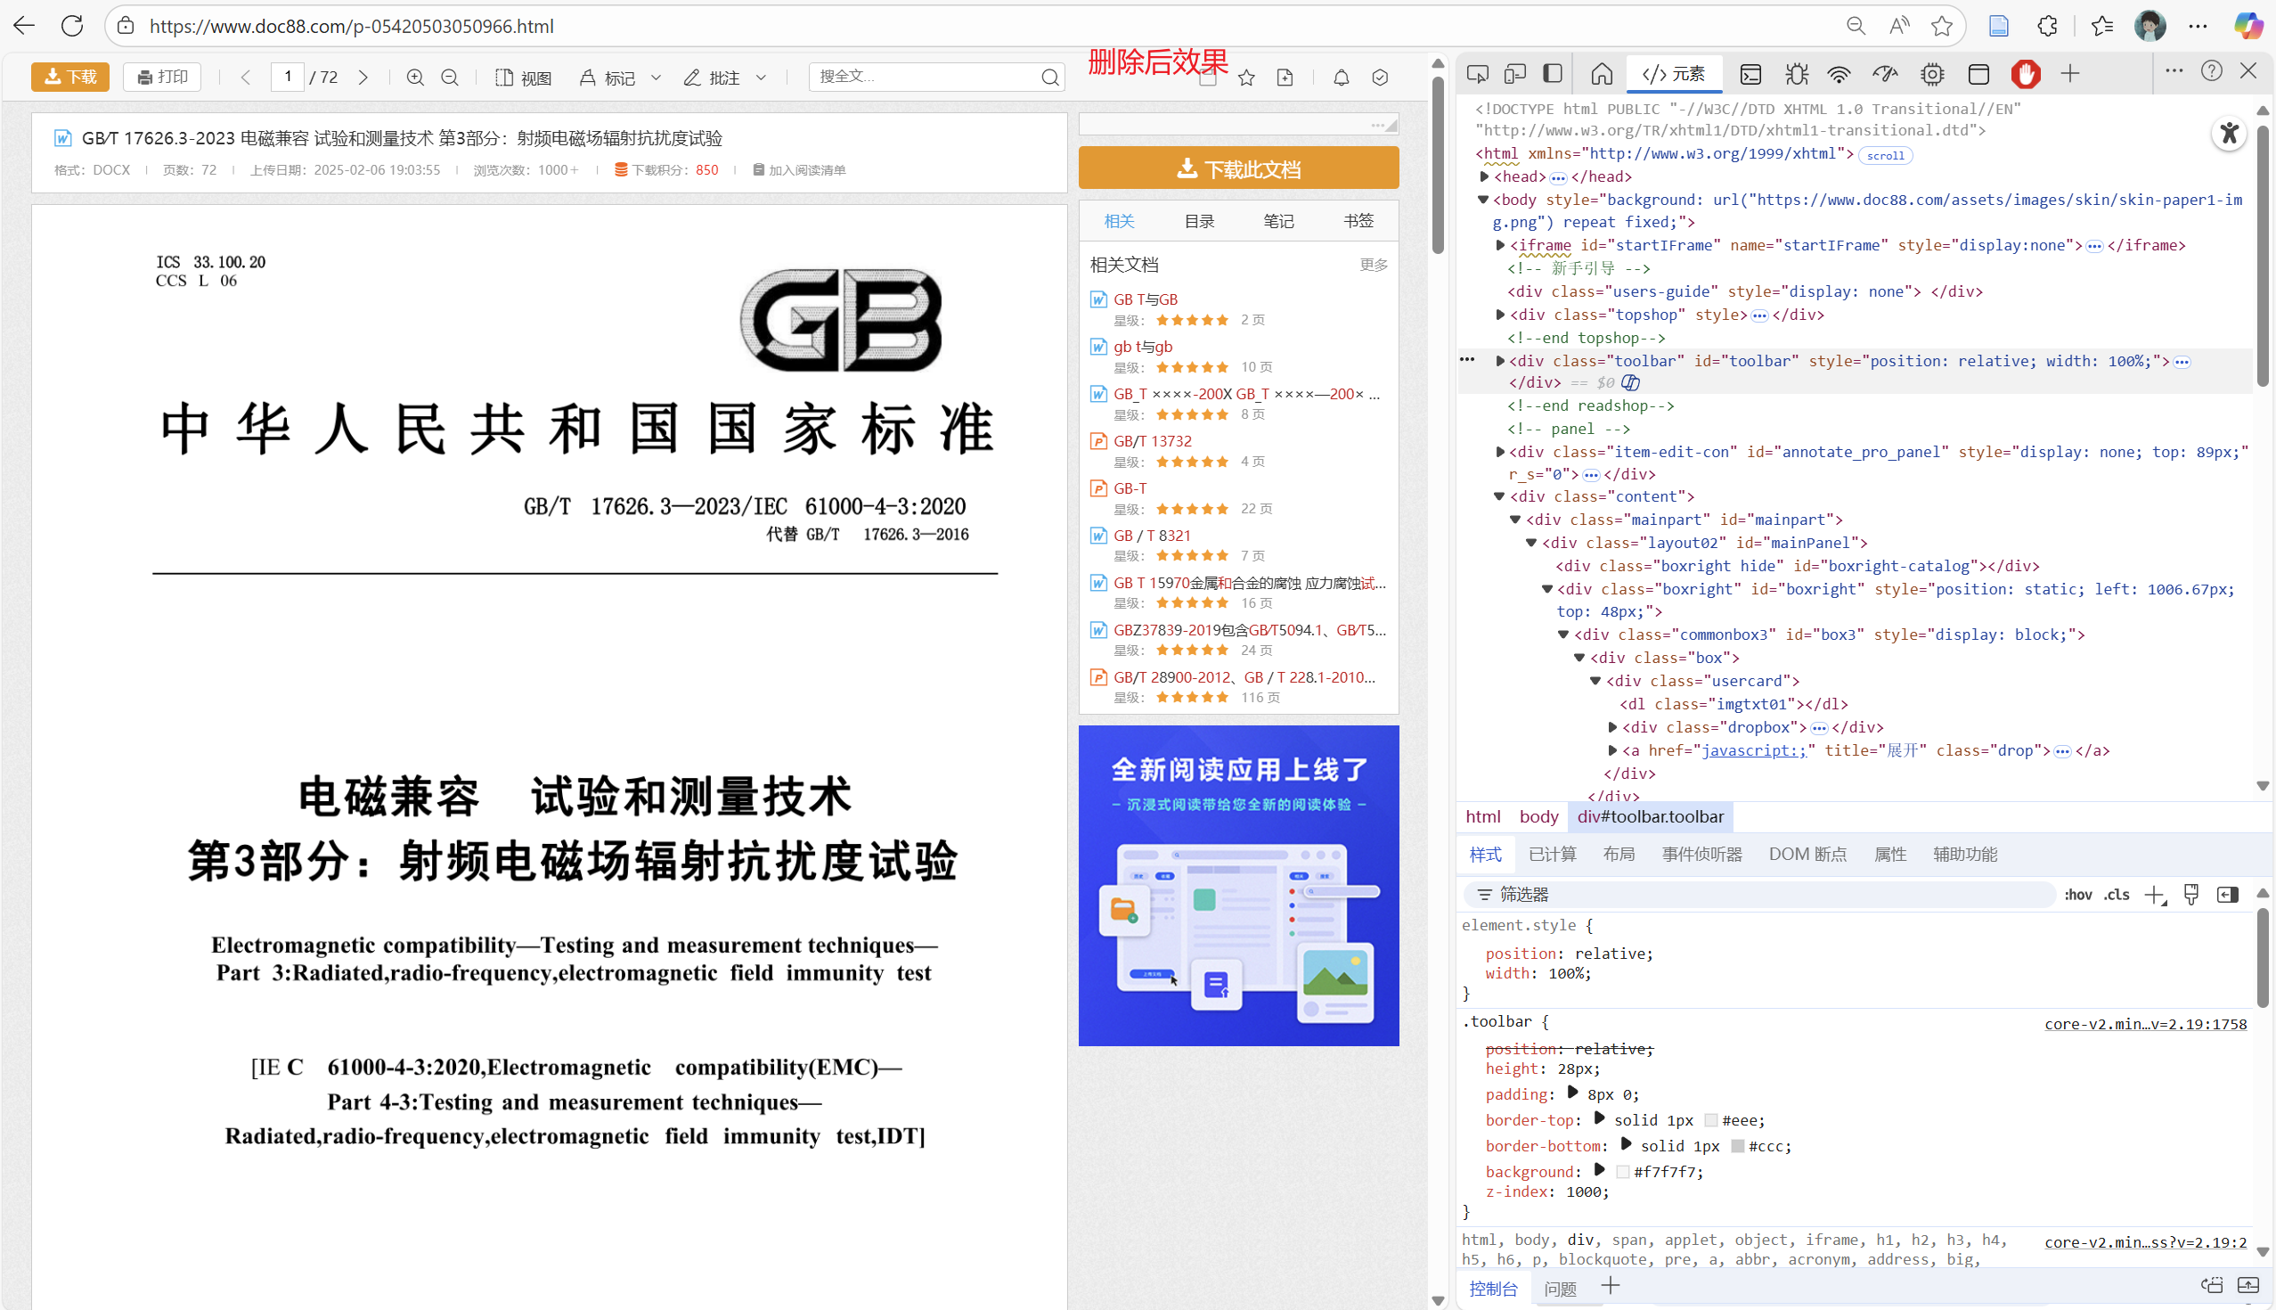The height and width of the screenshot is (1310, 2276).
Task: Toggle the select-element inspect mode
Action: (1477, 74)
